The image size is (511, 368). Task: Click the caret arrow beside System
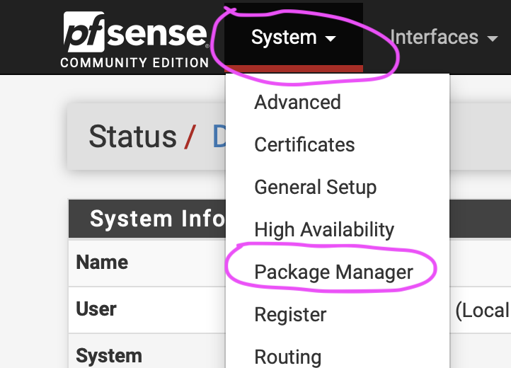point(331,39)
